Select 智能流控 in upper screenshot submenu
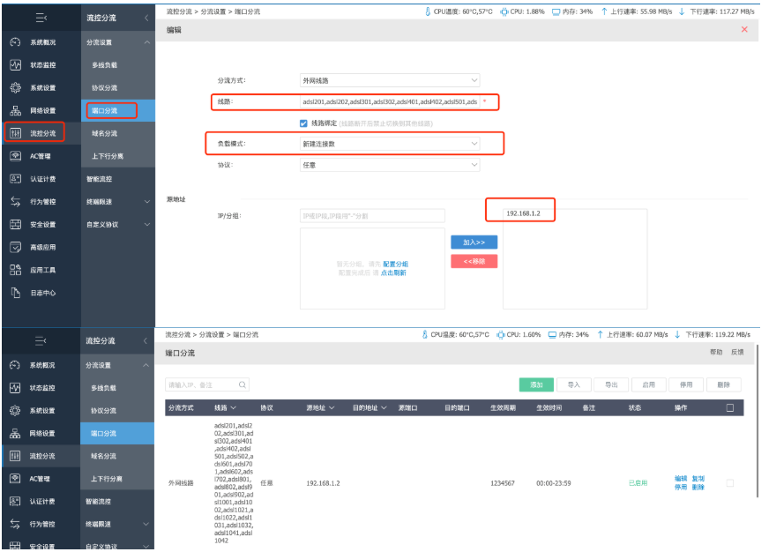 [x=100, y=179]
